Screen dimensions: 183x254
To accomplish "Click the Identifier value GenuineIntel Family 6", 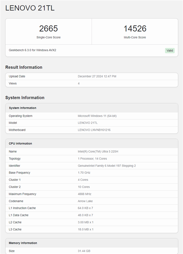I will [x=107, y=166].
